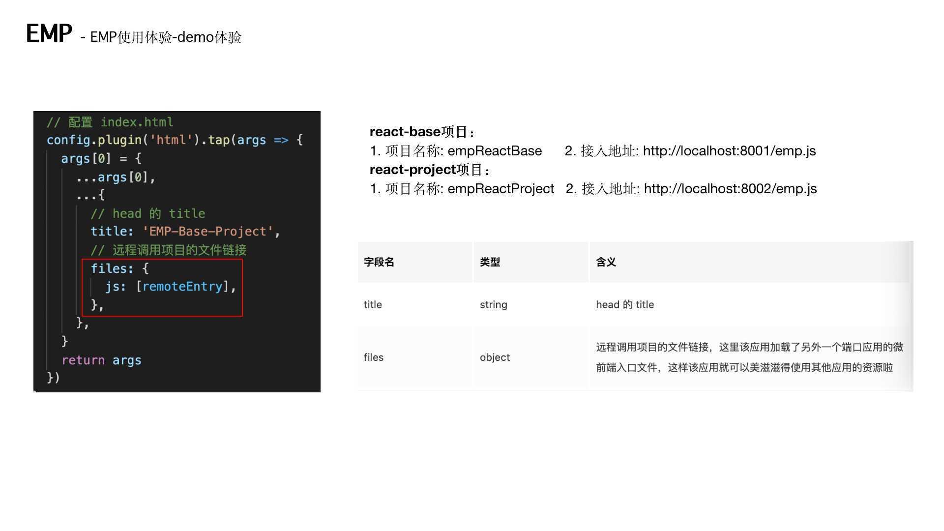Screen dimensions: 944x531
Task: Click the localhost:8001/emp.js address
Action: coord(729,151)
